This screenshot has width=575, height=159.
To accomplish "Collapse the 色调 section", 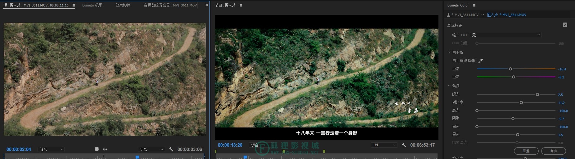I will [x=449, y=86].
